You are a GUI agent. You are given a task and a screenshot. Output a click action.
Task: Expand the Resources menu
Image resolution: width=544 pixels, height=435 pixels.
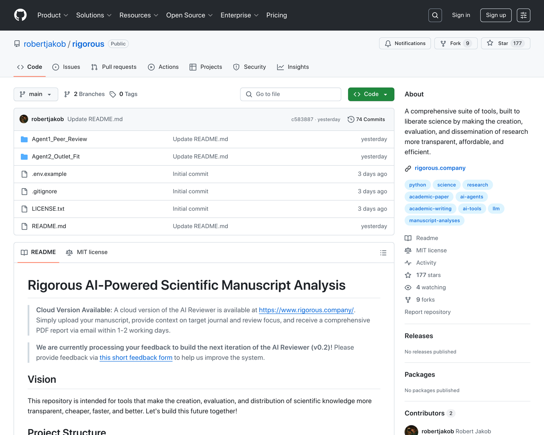tap(139, 15)
